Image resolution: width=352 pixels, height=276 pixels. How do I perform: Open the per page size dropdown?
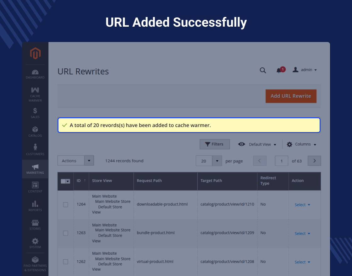click(217, 161)
